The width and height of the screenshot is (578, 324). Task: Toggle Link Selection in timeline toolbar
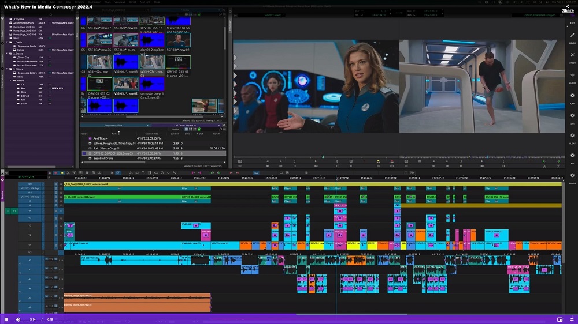tap(118, 172)
